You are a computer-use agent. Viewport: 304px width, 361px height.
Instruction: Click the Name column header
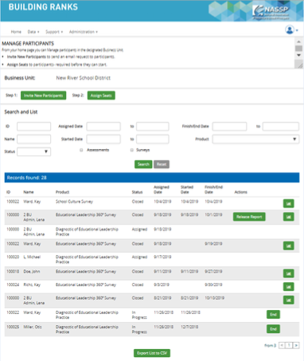(x=29, y=192)
